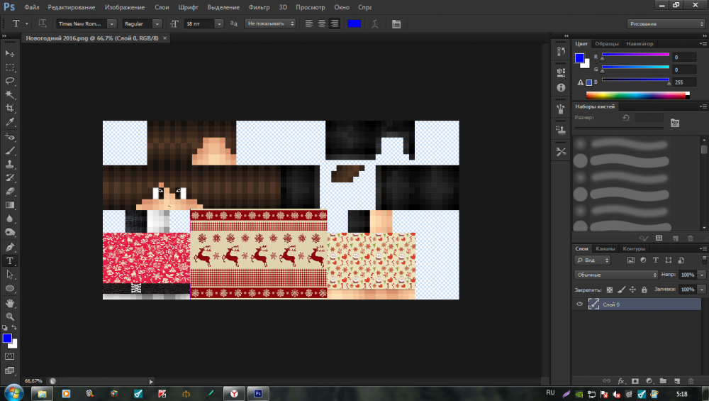Click the layer styles fx icon
The height and width of the screenshot is (401, 709).
pyautogui.click(x=620, y=381)
